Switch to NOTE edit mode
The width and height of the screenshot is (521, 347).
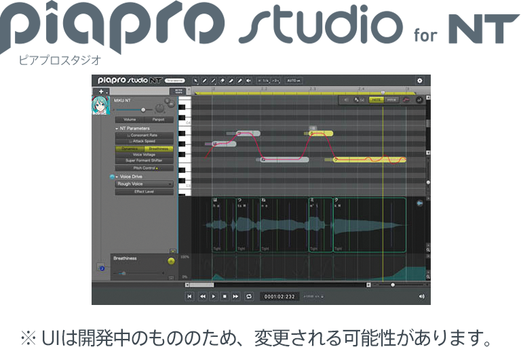click(x=376, y=100)
